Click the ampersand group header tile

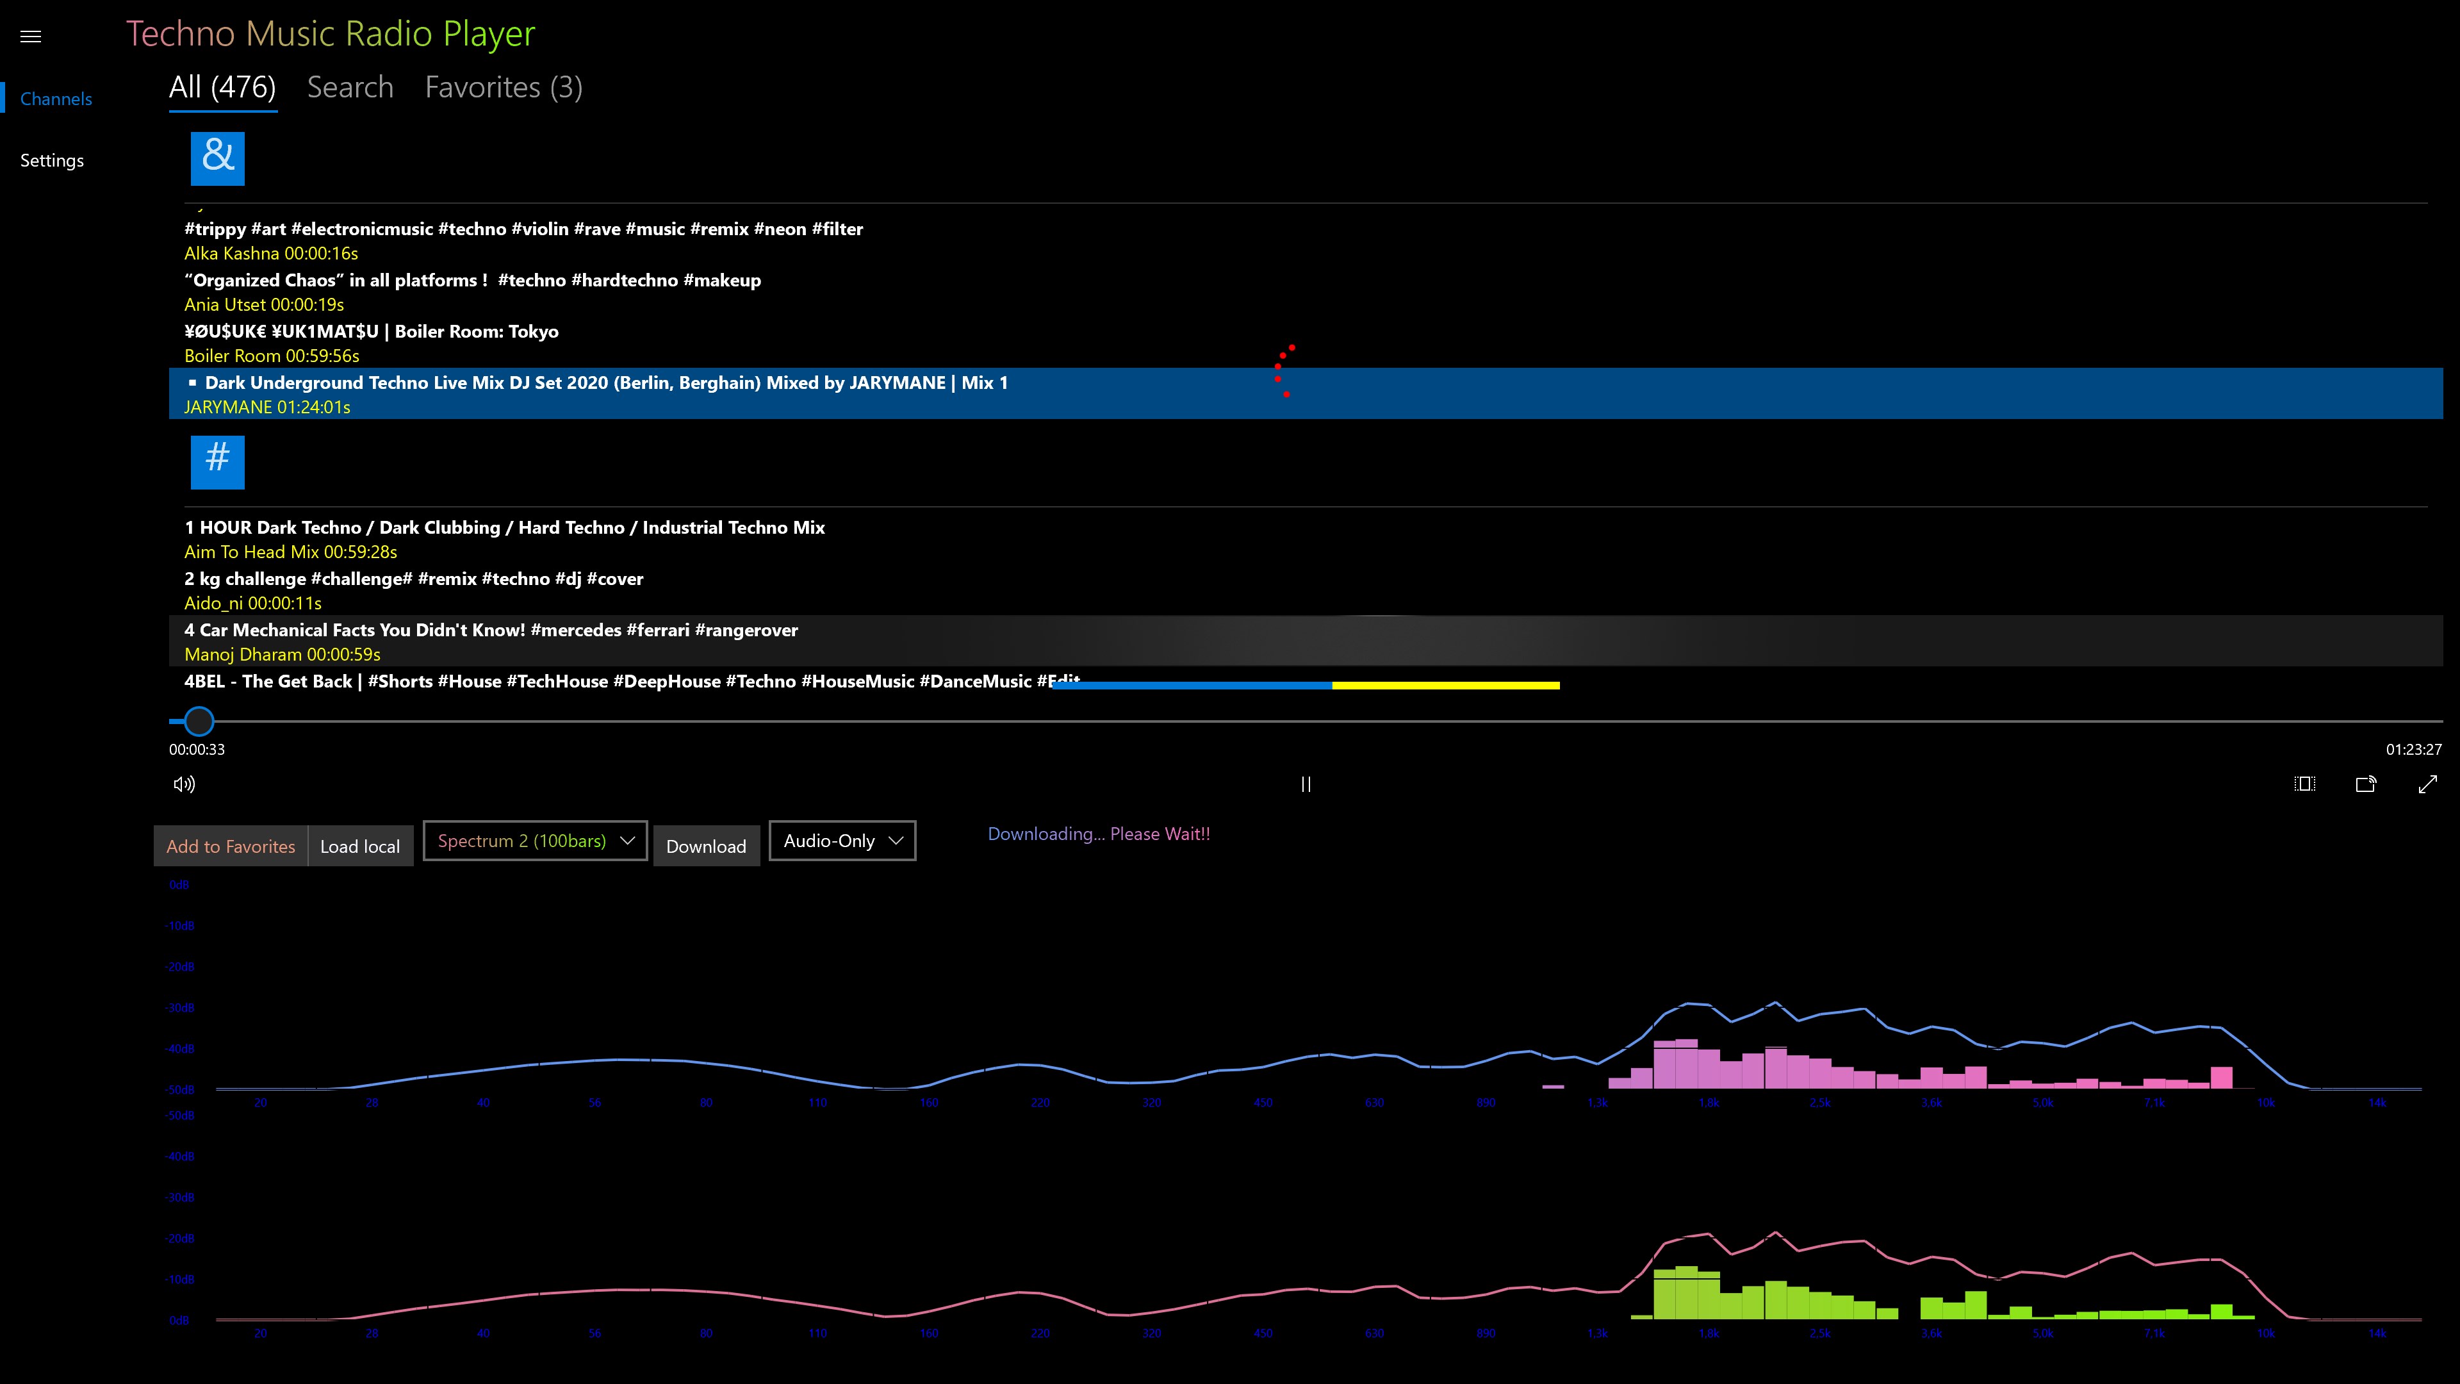click(x=218, y=158)
